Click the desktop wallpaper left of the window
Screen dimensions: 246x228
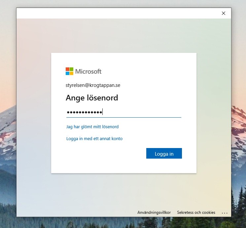click(x=8, y=132)
